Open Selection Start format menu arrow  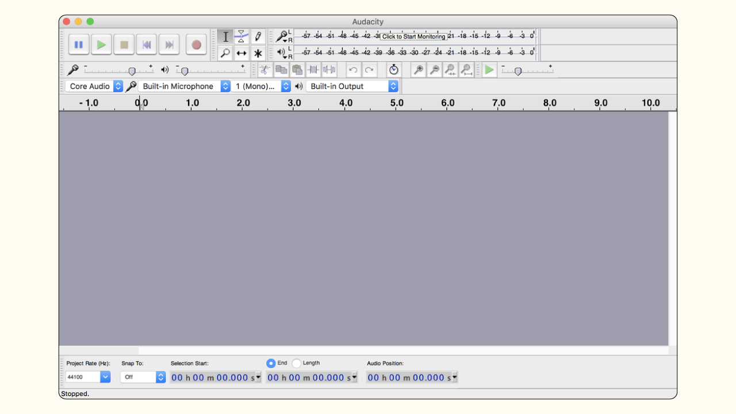(258, 378)
